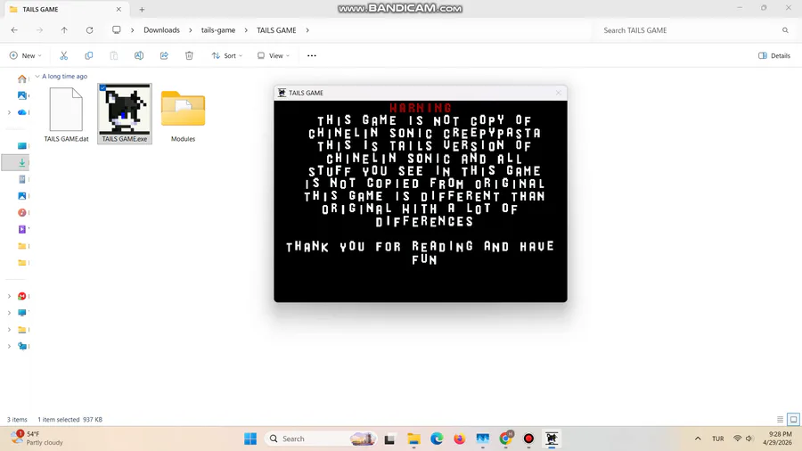
Task: Click the Delete trash icon
Action: point(189,56)
